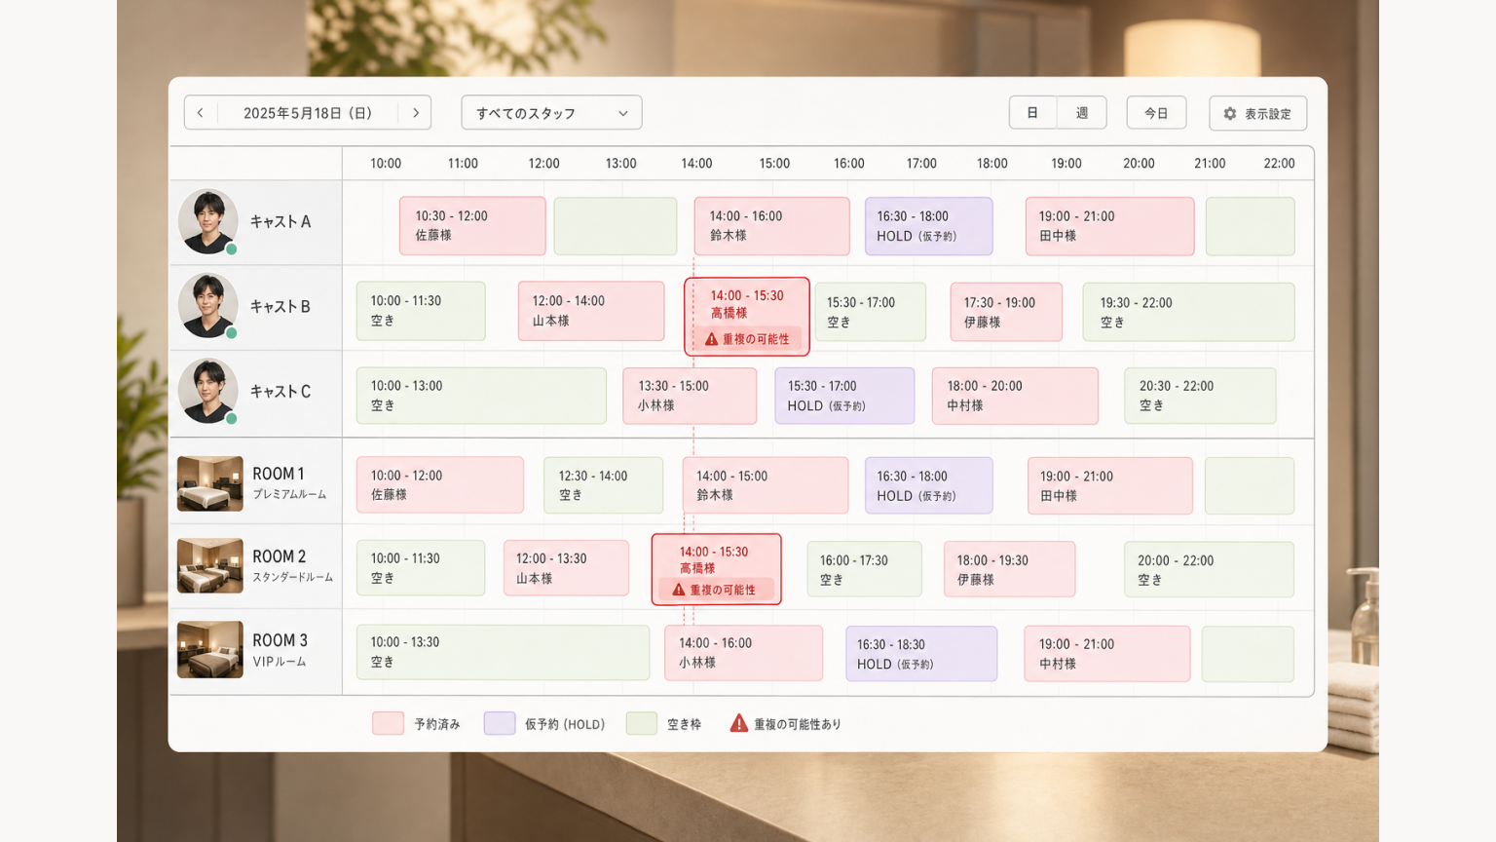Switch to the 週 week view

click(x=1082, y=113)
